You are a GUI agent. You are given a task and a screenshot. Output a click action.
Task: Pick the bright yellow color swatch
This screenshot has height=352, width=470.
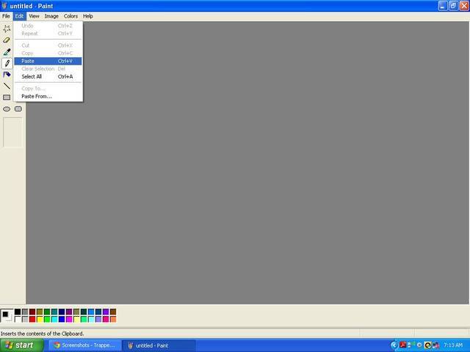40,320
